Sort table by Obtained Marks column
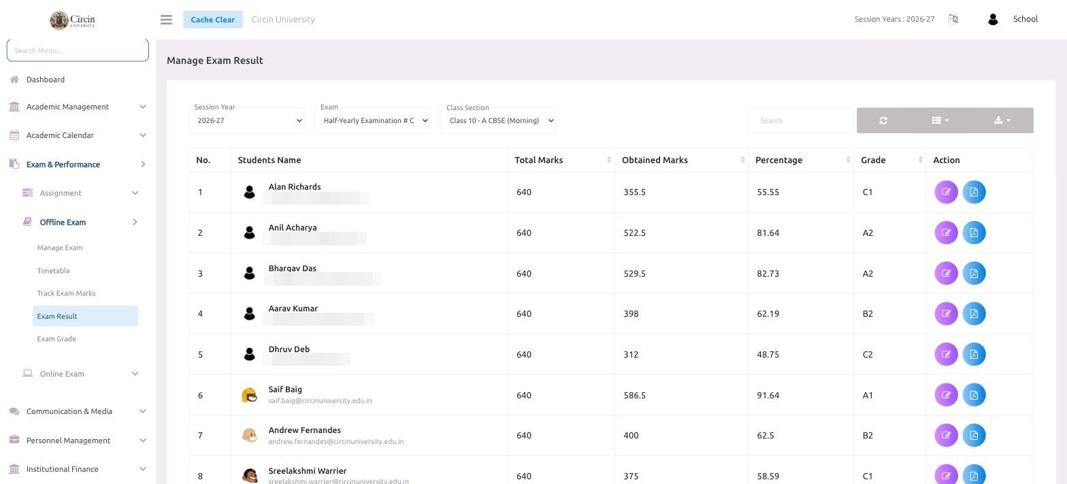This screenshot has height=484, width=1067. (x=681, y=160)
